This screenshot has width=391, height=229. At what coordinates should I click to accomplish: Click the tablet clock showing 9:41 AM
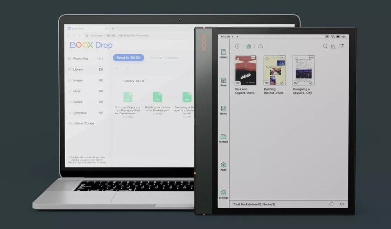pos(226,37)
